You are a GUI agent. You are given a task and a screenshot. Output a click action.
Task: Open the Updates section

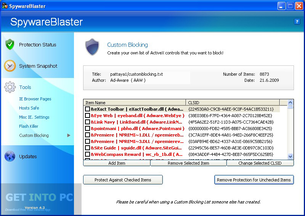tap(28, 156)
